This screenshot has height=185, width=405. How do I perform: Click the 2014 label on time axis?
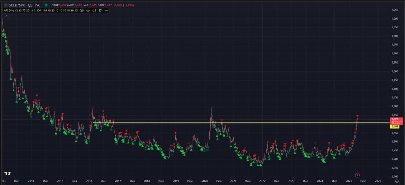click(31, 181)
